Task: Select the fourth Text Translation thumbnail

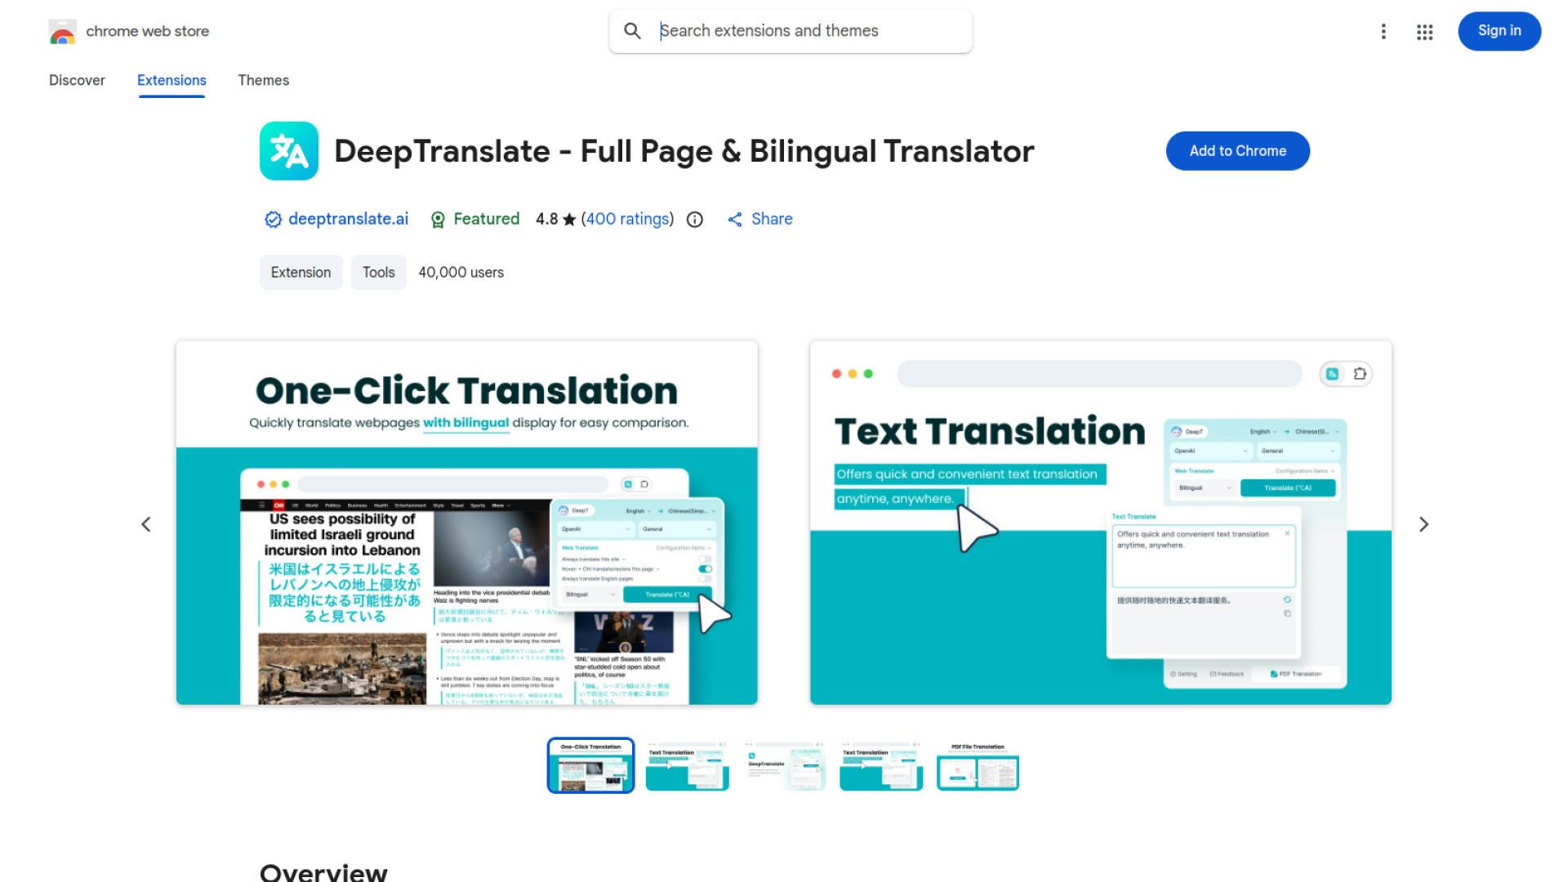Action: 881,765
